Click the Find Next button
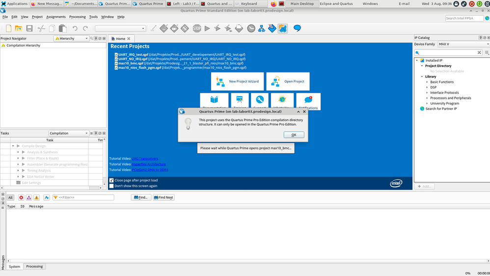 (x=163, y=198)
